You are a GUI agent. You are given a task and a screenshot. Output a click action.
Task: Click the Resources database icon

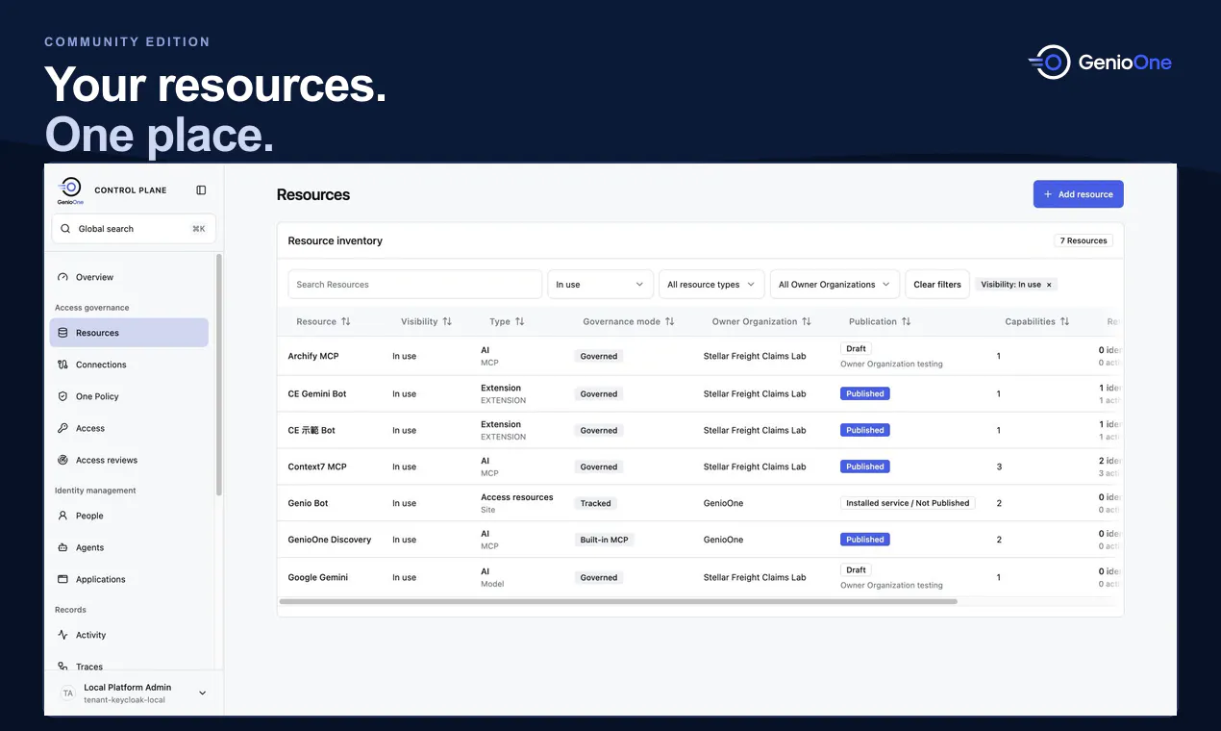(62, 333)
